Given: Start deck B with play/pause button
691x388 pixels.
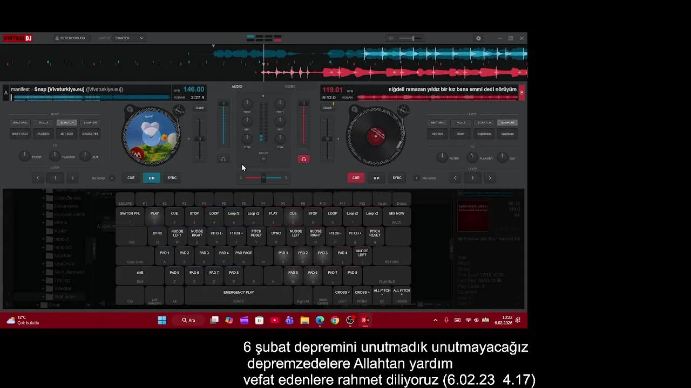Looking at the screenshot, I should [x=376, y=178].
